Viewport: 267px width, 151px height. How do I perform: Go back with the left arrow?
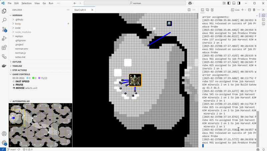point(75,3)
